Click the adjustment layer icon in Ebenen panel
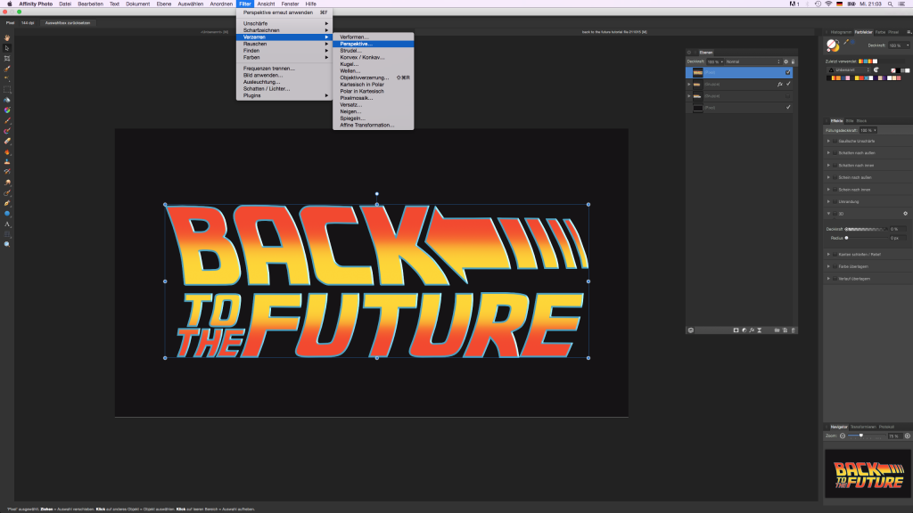The width and height of the screenshot is (913, 513). point(744,330)
